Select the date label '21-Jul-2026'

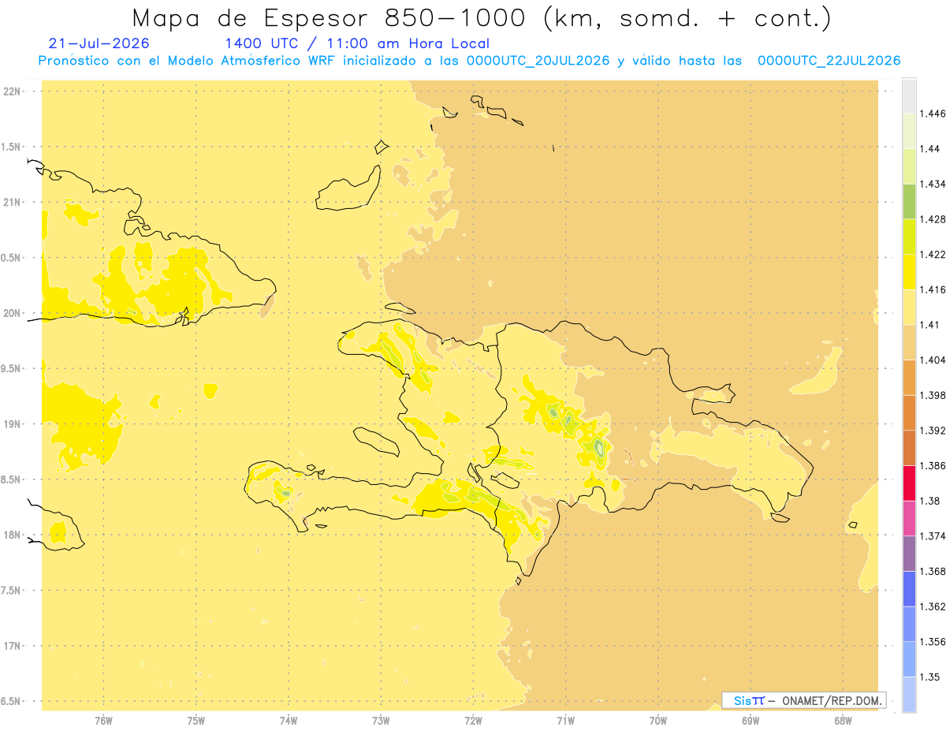tap(99, 43)
